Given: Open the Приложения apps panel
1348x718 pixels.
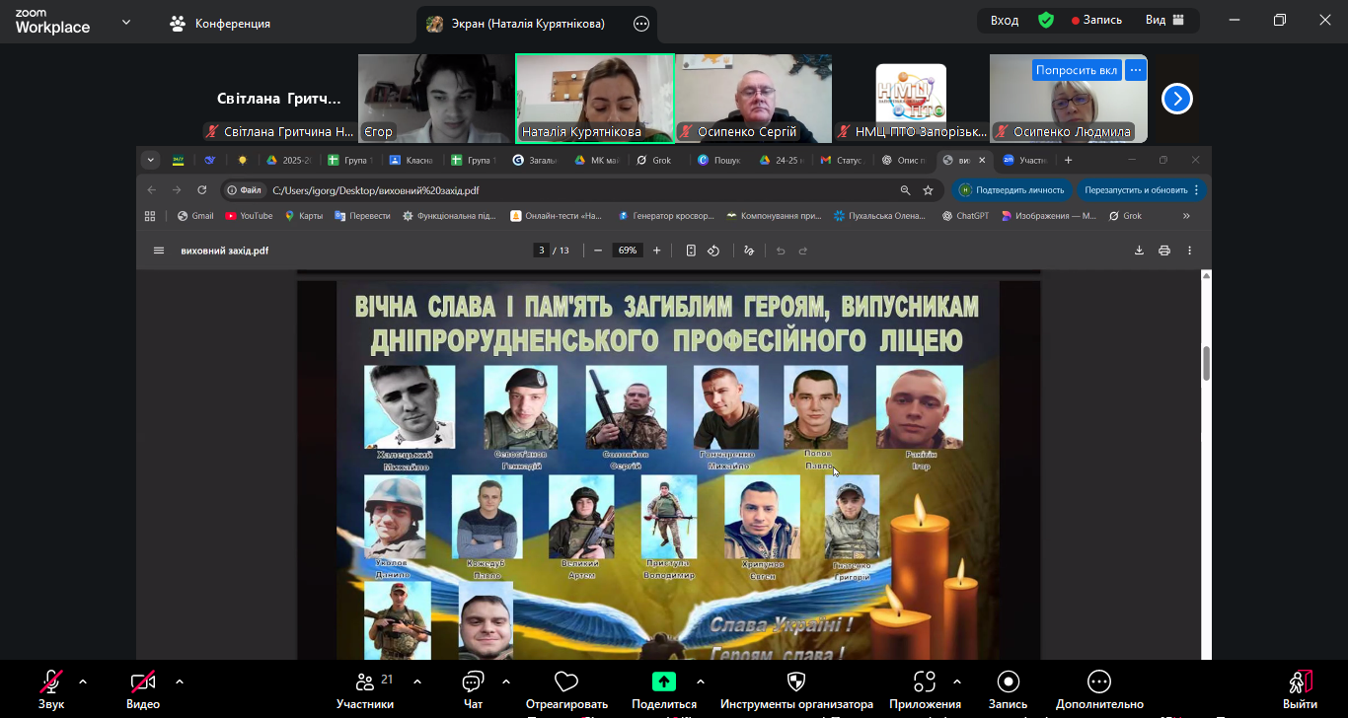Looking at the screenshot, I should 925,688.
